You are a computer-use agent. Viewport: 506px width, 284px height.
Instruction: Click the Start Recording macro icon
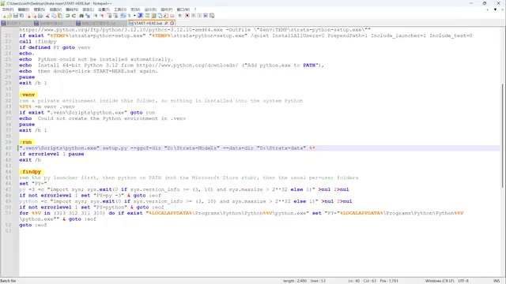(187, 16)
